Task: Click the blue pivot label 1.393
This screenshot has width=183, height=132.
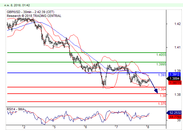Action: pos(162,75)
